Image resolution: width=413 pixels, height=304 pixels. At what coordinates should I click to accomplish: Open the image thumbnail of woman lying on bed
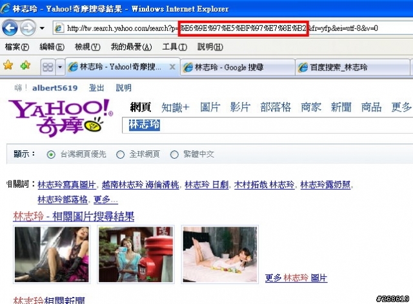pyautogui.click(x=220, y=254)
